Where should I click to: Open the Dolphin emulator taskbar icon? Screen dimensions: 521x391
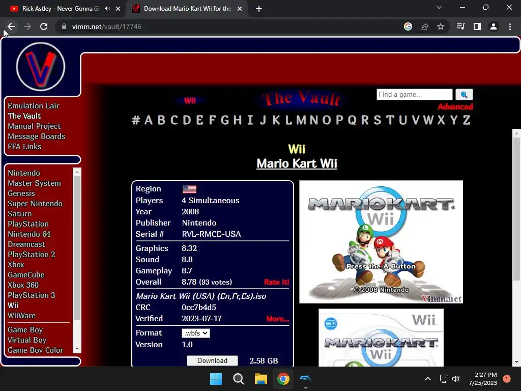tap(305, 379)
